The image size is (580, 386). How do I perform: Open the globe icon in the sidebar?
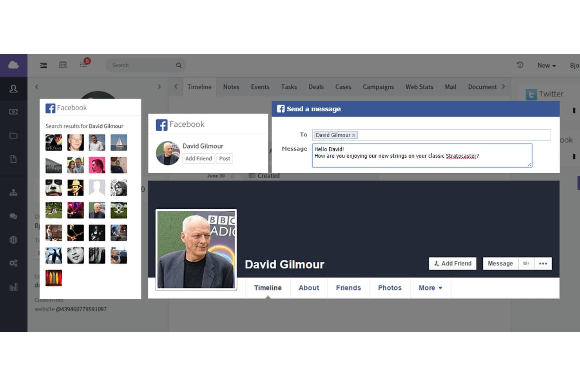point(13,240)
